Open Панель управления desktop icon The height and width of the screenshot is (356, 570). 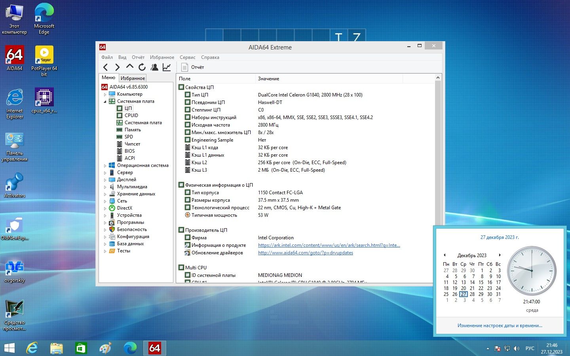click(15, 147)
